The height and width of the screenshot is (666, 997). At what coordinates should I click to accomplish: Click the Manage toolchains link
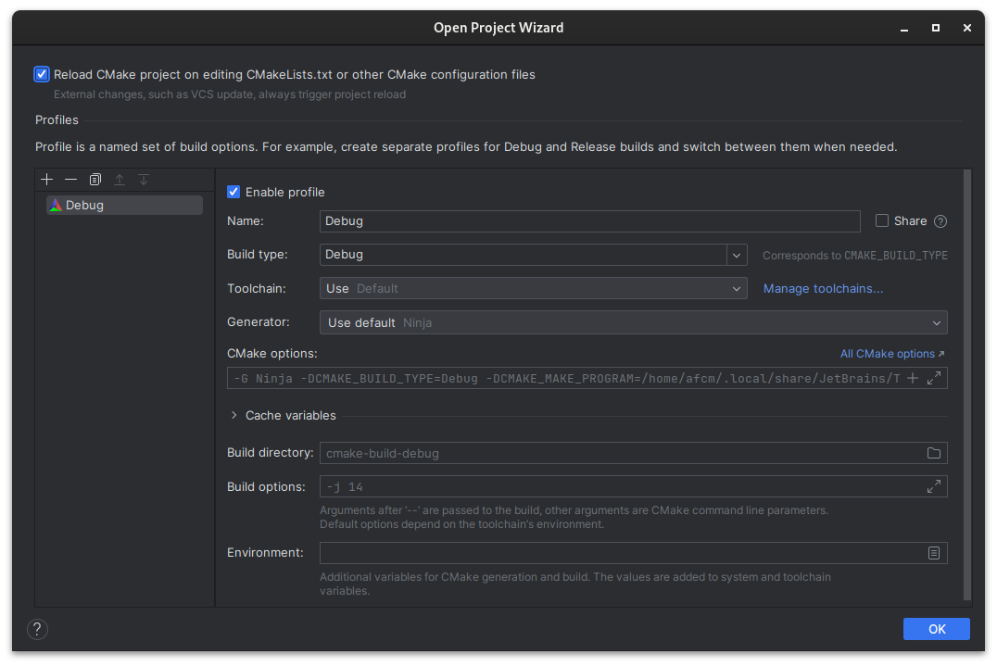[823, 288]
